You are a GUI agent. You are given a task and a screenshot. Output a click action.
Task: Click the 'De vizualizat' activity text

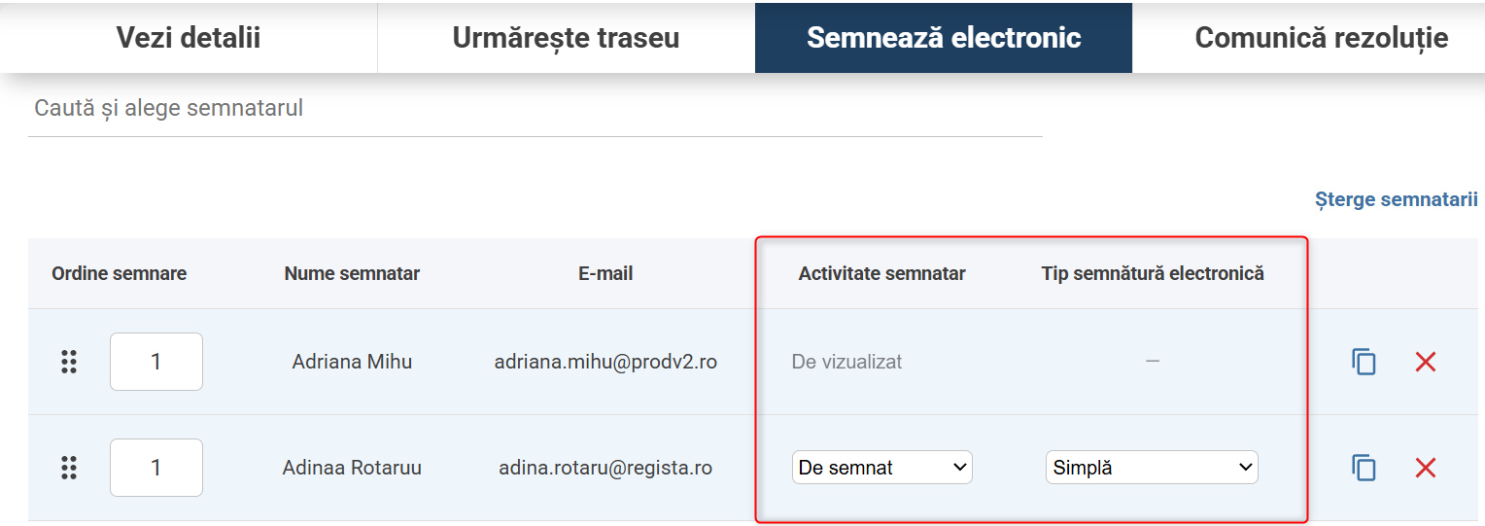(846, 362)
